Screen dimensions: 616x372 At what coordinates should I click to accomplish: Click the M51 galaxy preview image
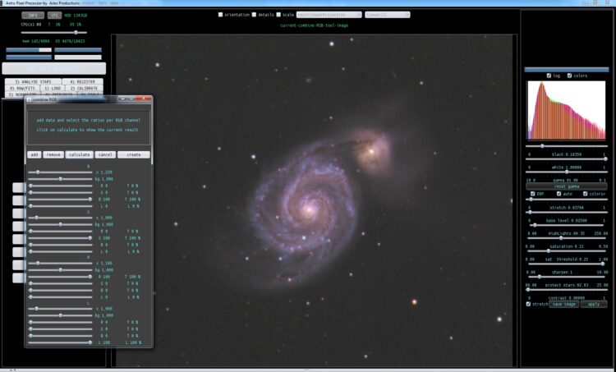pos(314,200)
